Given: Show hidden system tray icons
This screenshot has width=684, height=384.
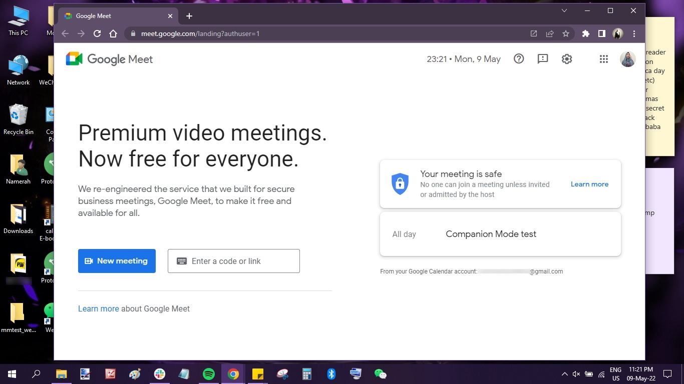Looking at the screenshot, I should click(564, 374).
